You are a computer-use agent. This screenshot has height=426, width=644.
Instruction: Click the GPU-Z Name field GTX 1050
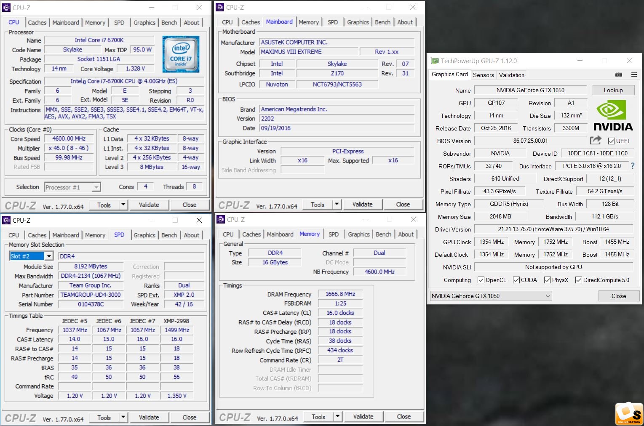click(530, 90)
